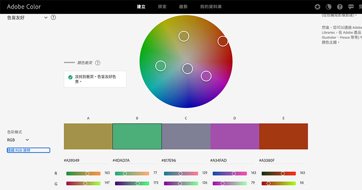Image resolution: width=362 pixels, height=190 pixels.
Task: Go to 我的資料庫 tab
Action: click(x=211, y=7)
